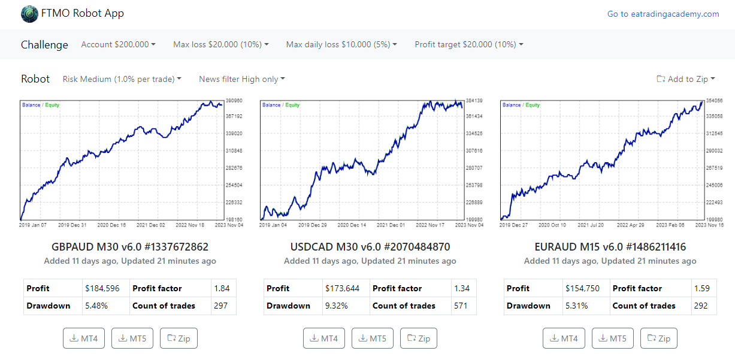
Task: Click GBPAUD profit factor 1.84
Action: pos(222,288)
